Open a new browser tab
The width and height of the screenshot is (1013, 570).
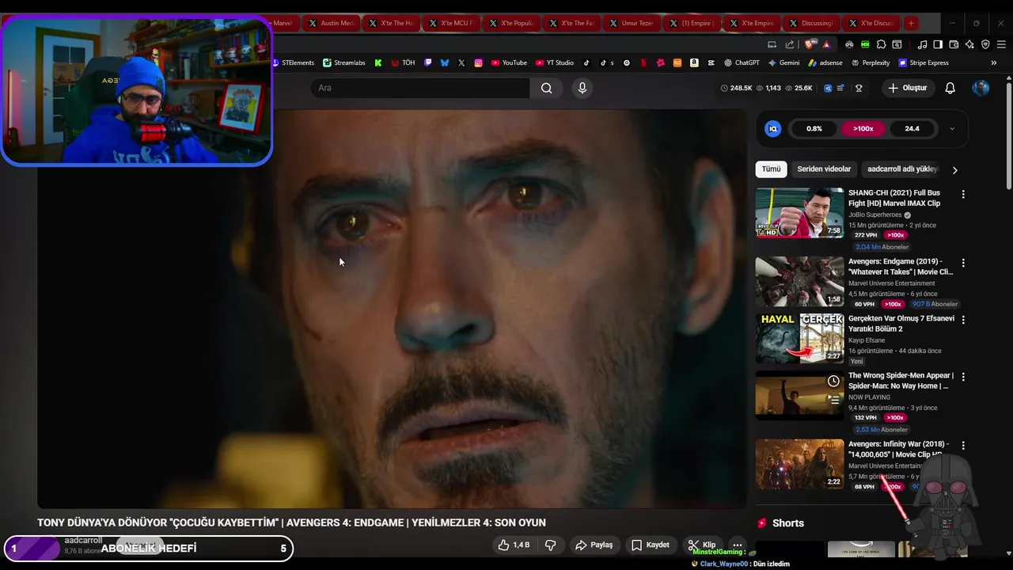click(x=911, y=23)
